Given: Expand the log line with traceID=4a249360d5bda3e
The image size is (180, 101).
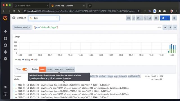Looking at the screenshot, I should (16, 97).
